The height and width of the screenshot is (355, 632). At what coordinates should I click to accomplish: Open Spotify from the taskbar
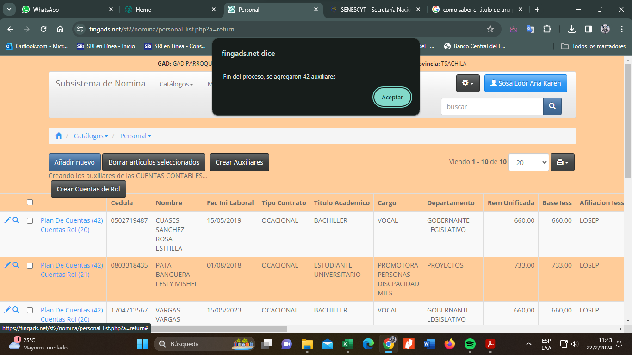pos(470,344)
